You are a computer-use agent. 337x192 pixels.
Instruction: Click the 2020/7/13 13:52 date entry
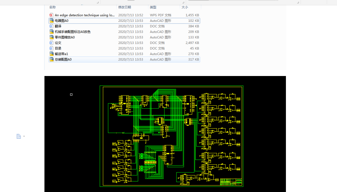(x=130, y=15)
